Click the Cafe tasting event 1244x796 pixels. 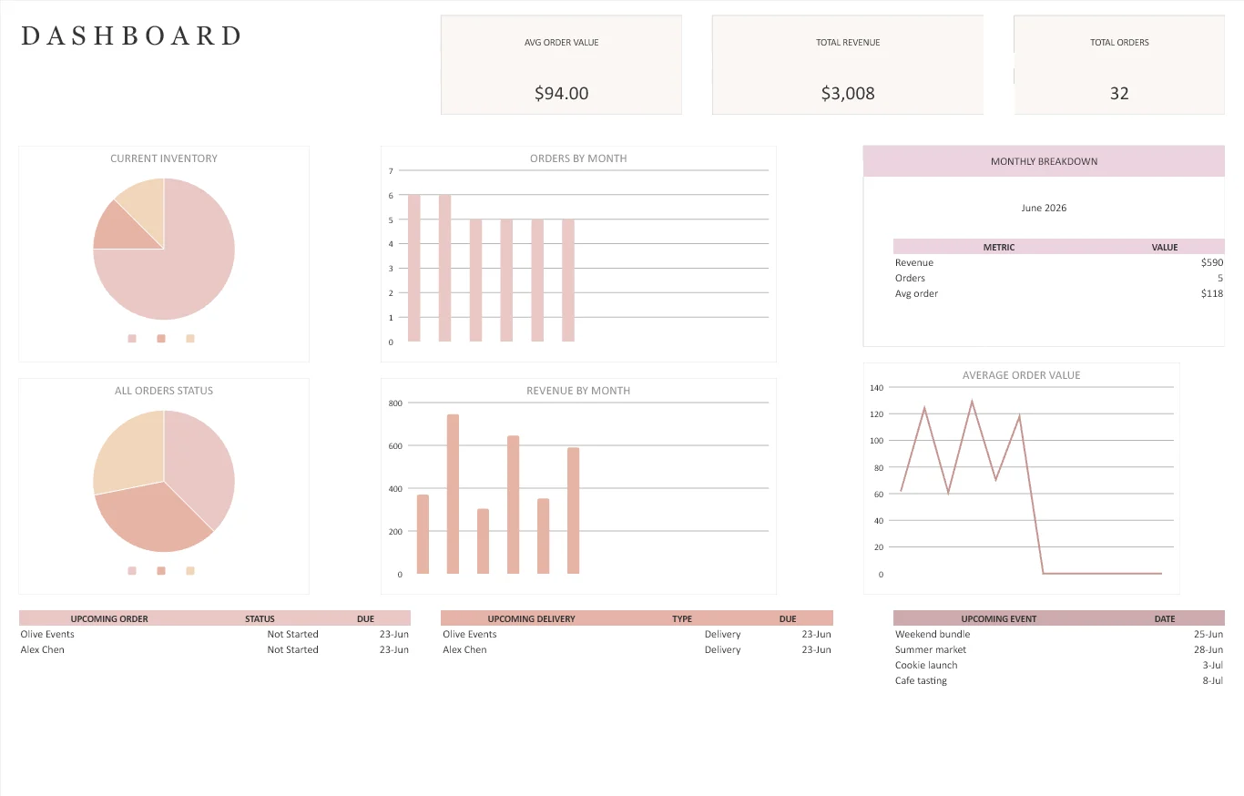pos(921,680)
